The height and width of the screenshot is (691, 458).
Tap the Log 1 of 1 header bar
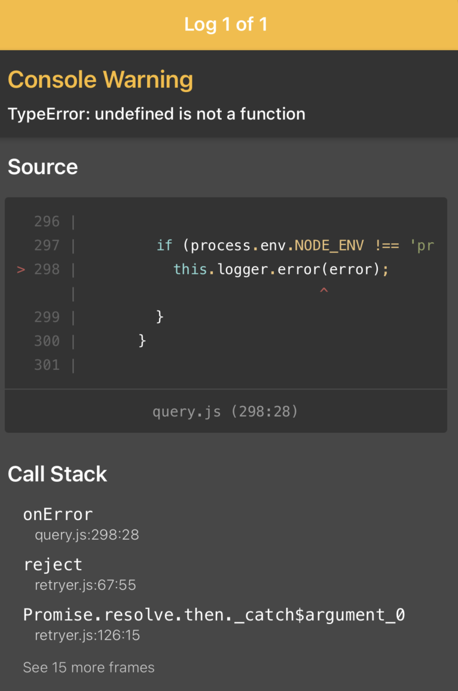point(225,25)
